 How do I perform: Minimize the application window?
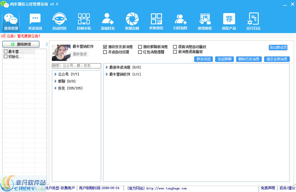285,5
